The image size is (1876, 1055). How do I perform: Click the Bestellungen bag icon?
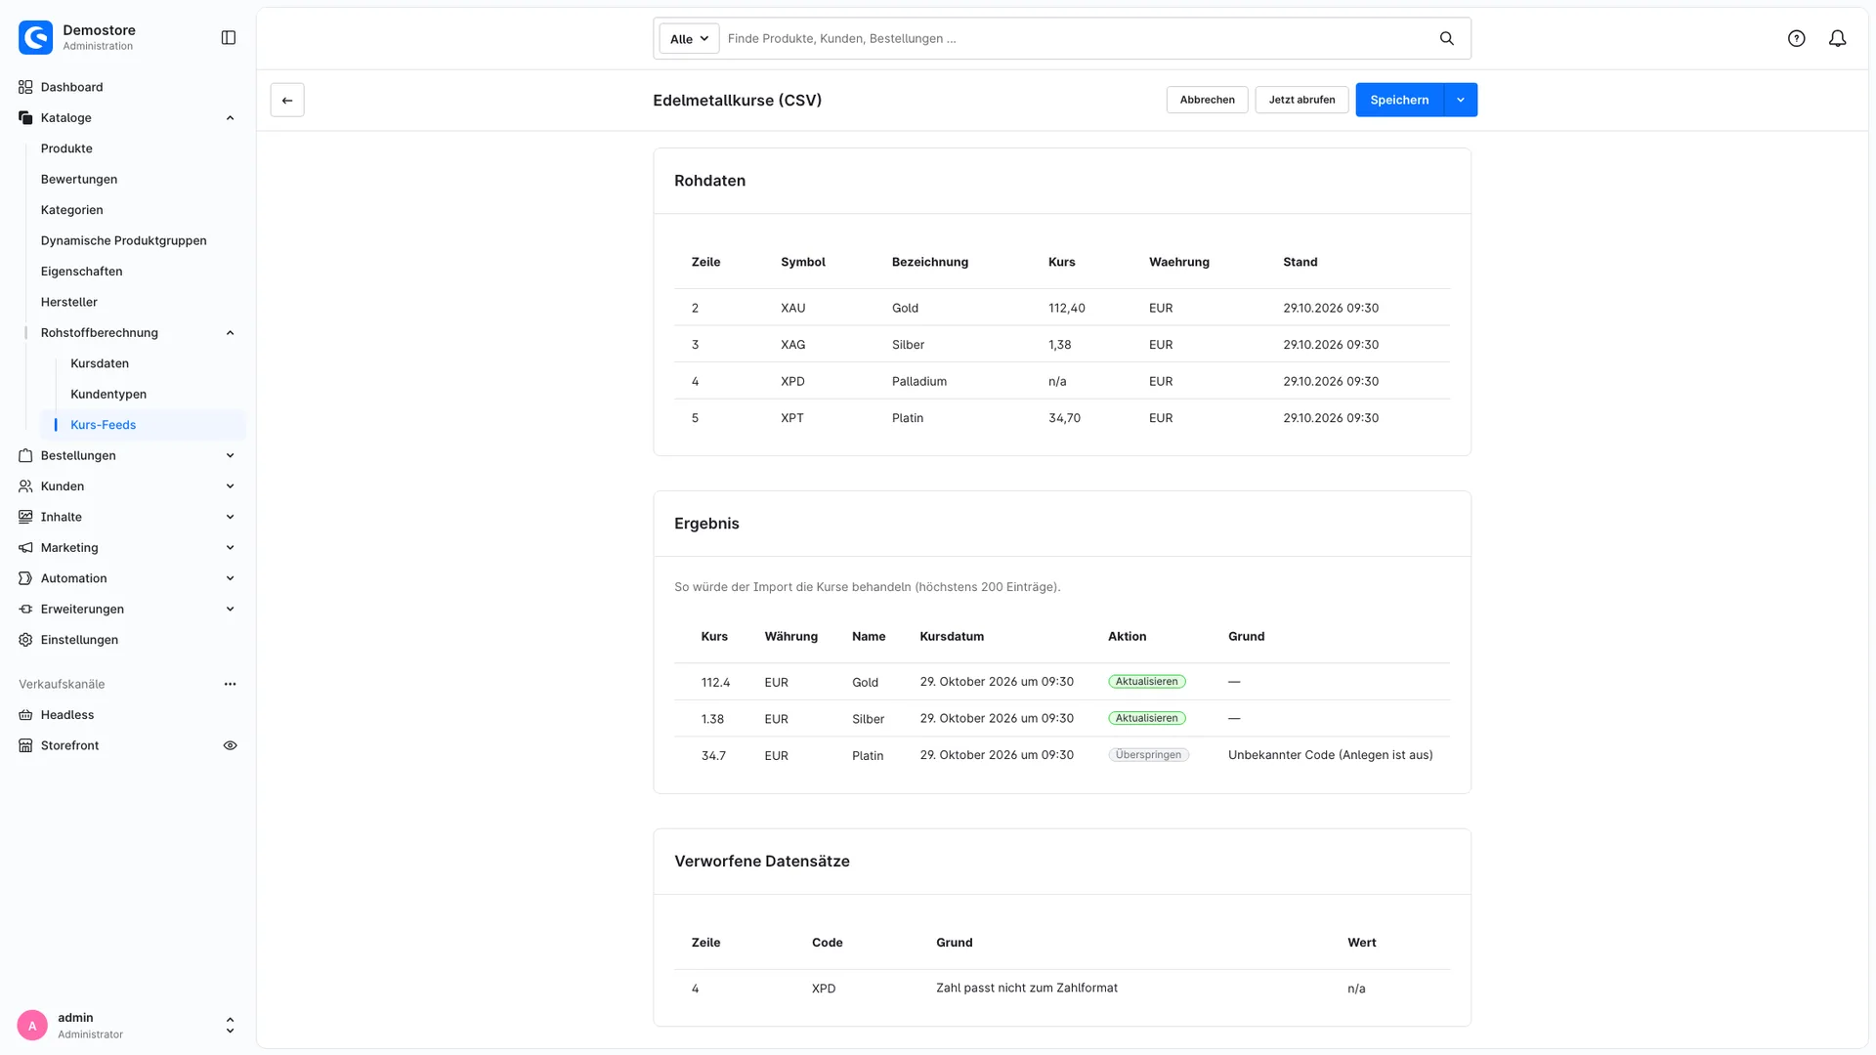pos(25,456)
